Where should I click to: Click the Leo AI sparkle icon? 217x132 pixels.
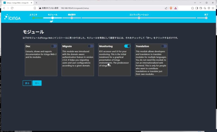coord(205,8)
